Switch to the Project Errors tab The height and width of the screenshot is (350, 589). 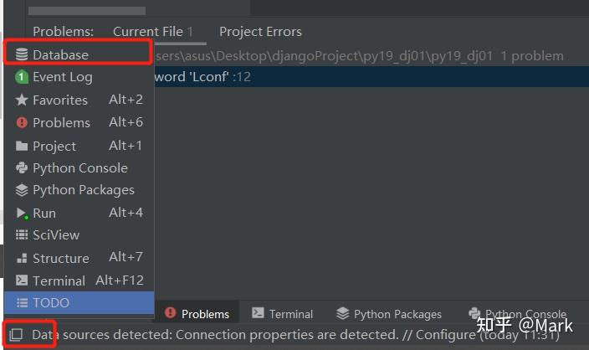click(260, 32)
